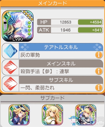Select third sub card with red gem

click(86, 115)
